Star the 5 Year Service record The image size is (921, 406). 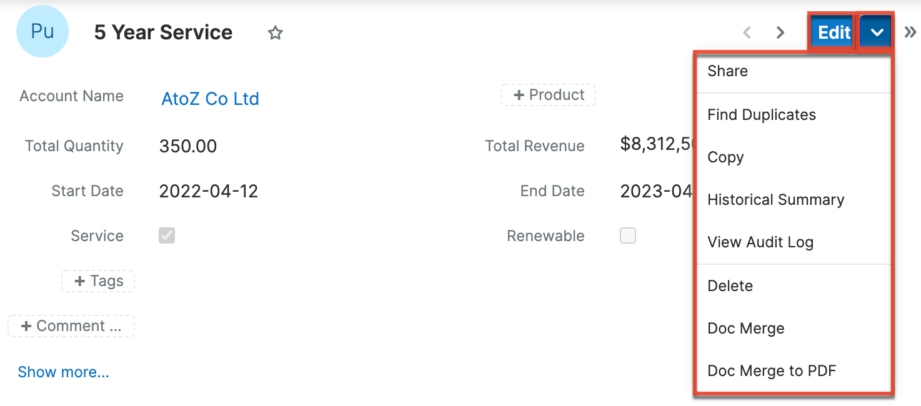coord(275,32)
